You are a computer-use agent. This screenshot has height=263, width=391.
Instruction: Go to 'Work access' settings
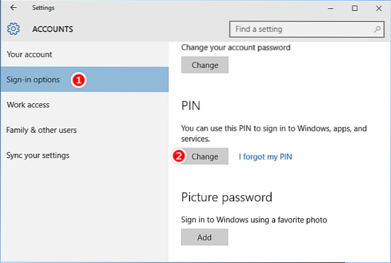pos(28,105)
